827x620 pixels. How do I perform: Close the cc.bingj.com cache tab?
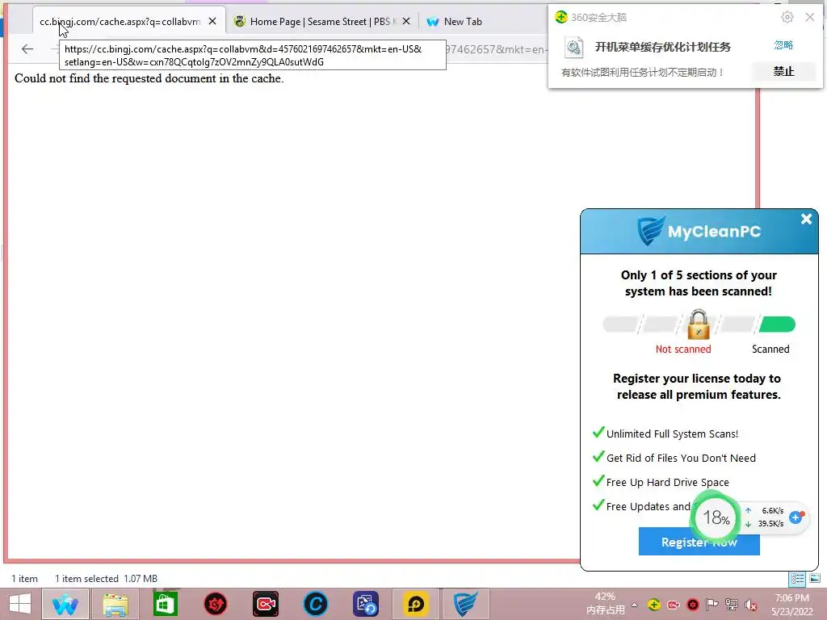coord(212,21)
